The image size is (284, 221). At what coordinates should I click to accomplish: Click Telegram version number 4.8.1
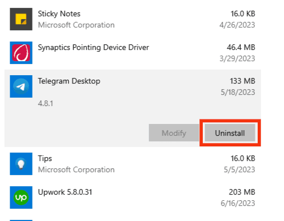[45, 103]
